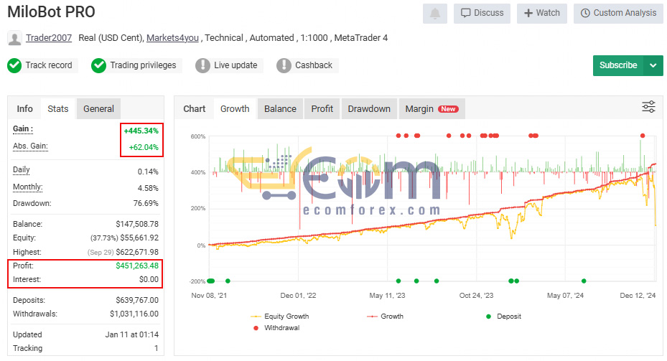Screen dimensions: 667x361
Task: Click the Balance $147,508.78 value
Action: click(x=137, y=224)
